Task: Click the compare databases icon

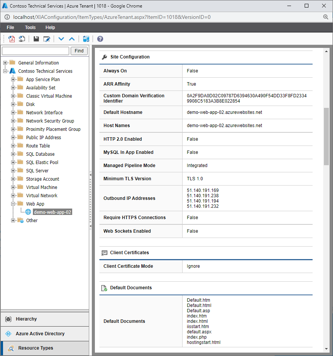Action: coord(86,39)
